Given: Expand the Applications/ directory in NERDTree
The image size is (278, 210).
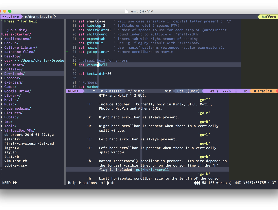Looking at the screenshot, I should pos(17,39).
